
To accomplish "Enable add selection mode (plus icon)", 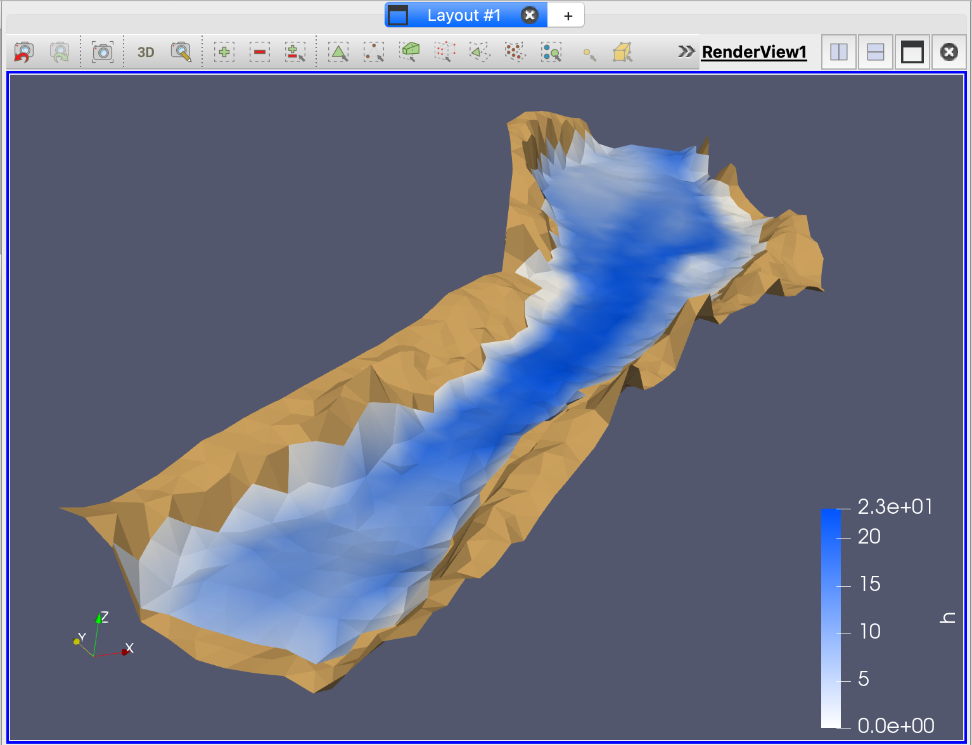I will pos(224,52).
